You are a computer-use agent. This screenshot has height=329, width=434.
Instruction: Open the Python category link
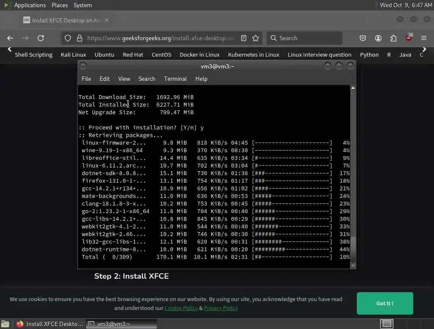[369, 55]
